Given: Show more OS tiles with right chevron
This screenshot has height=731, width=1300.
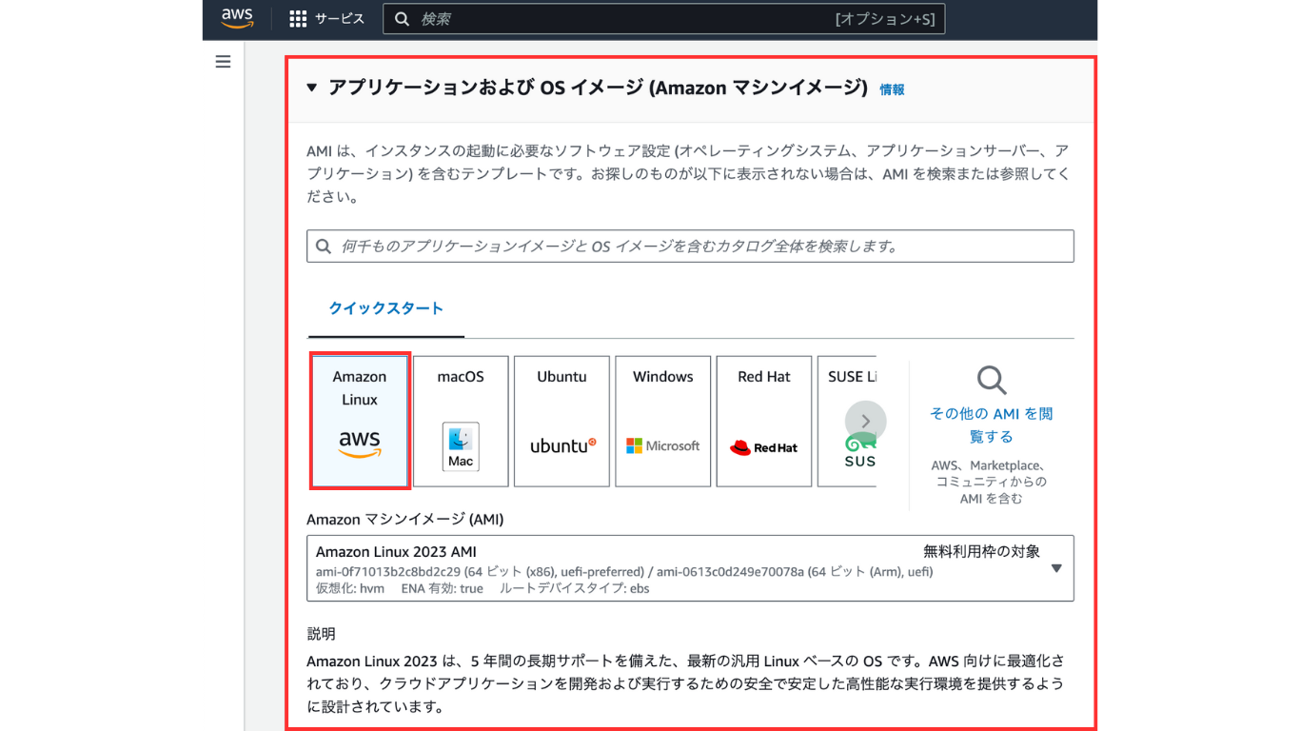Looking at the screenshot, I should coord(865,421).
